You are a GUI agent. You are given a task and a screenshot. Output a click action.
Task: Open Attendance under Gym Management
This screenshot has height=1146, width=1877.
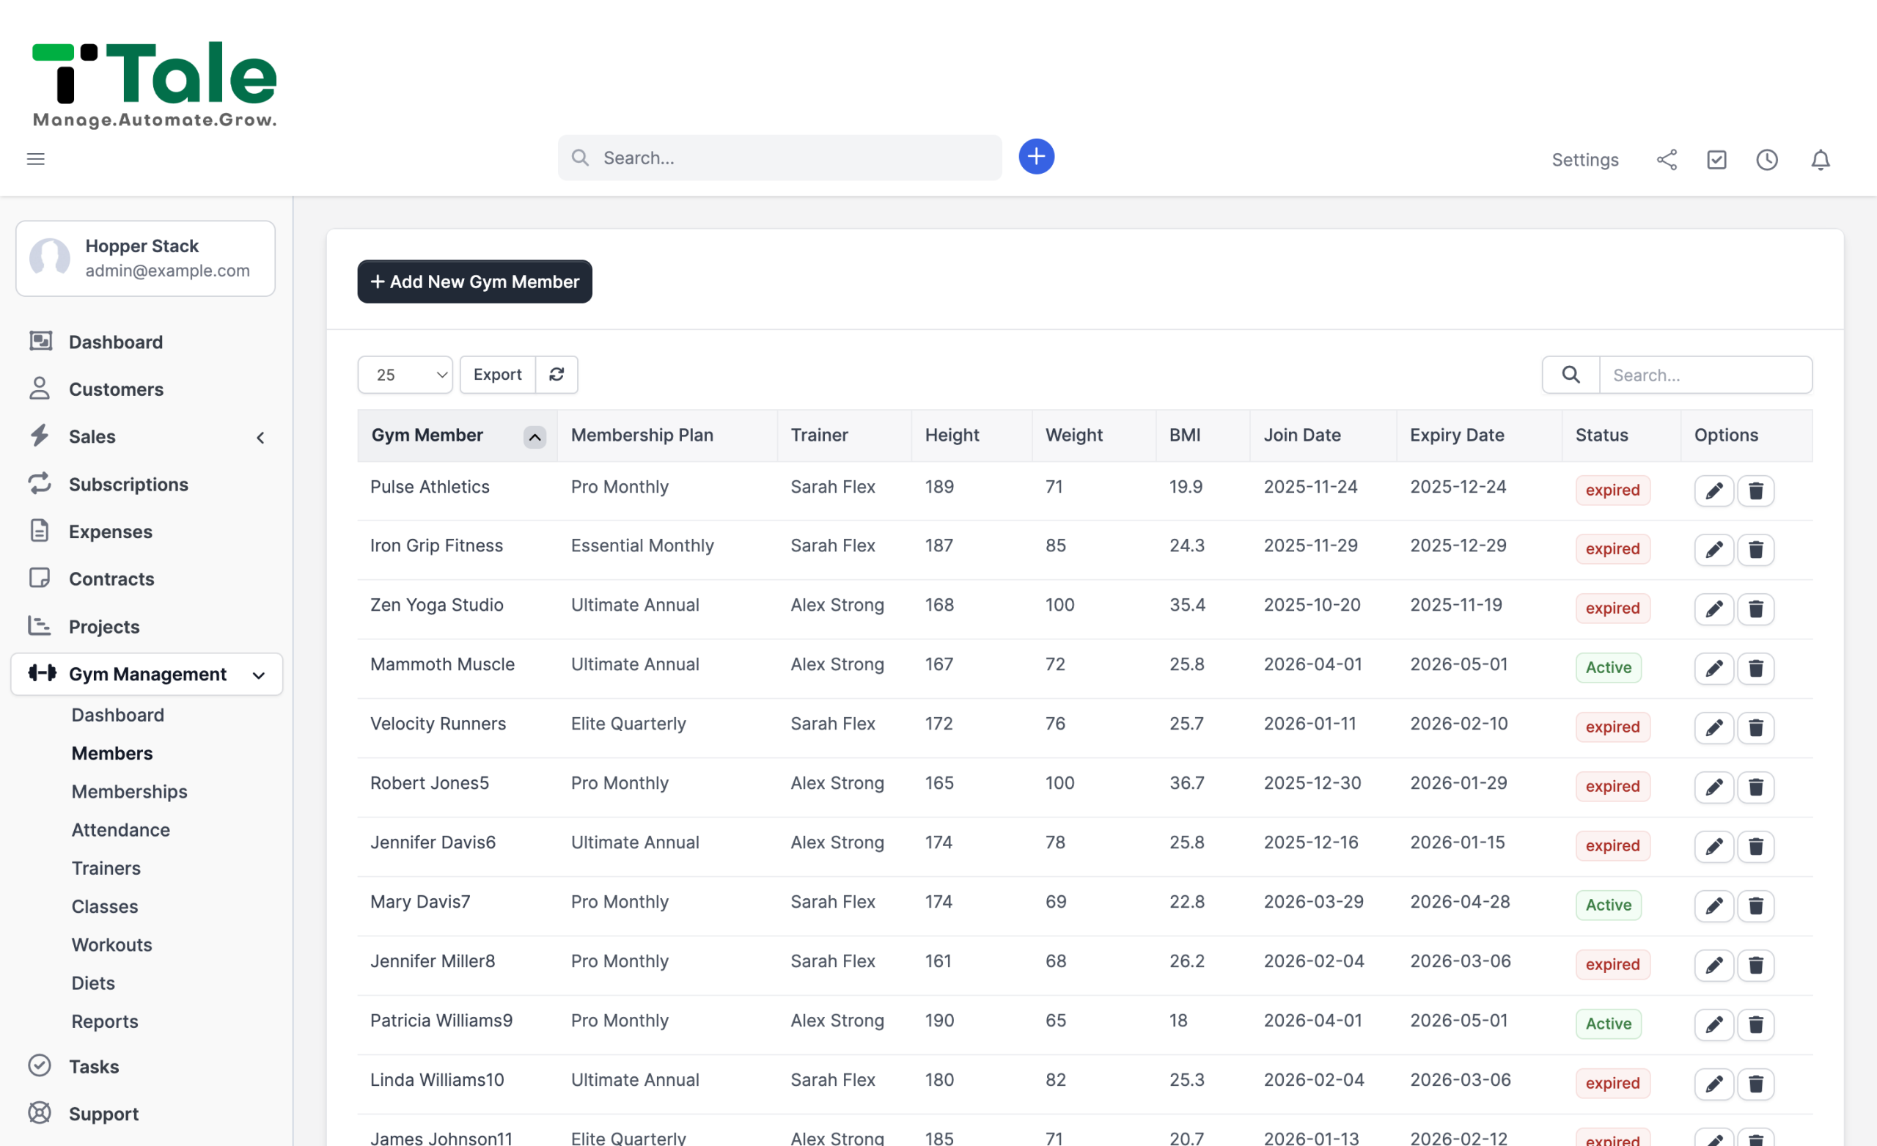(120, 830)
